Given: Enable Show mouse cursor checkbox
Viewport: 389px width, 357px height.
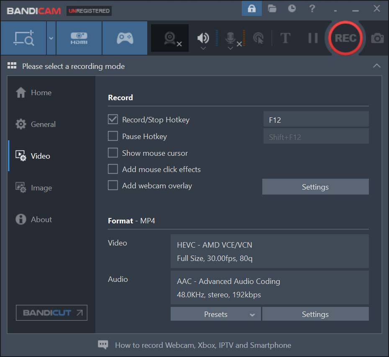Looking at the screenshot, I should click(113, 153).
